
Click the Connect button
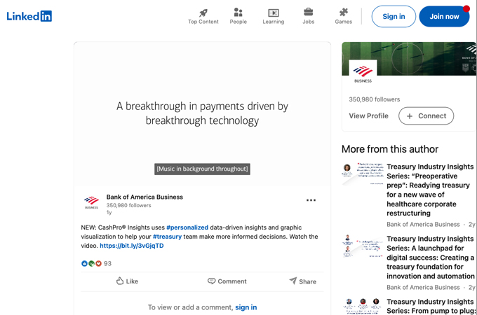point(426,116)
